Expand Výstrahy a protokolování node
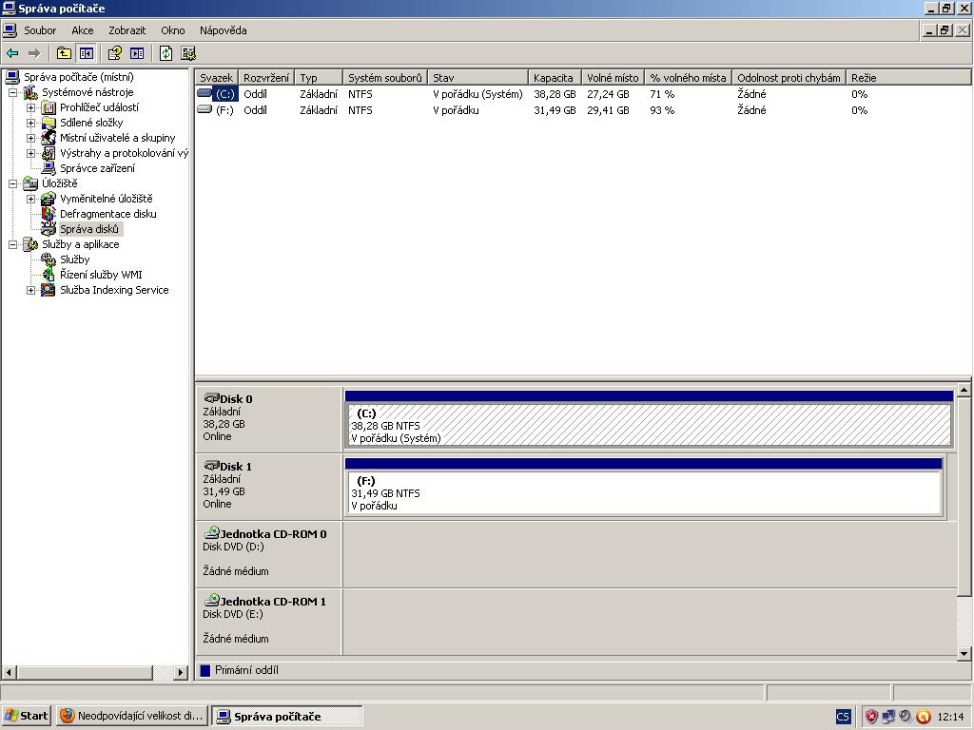 [x=30, y=153]
